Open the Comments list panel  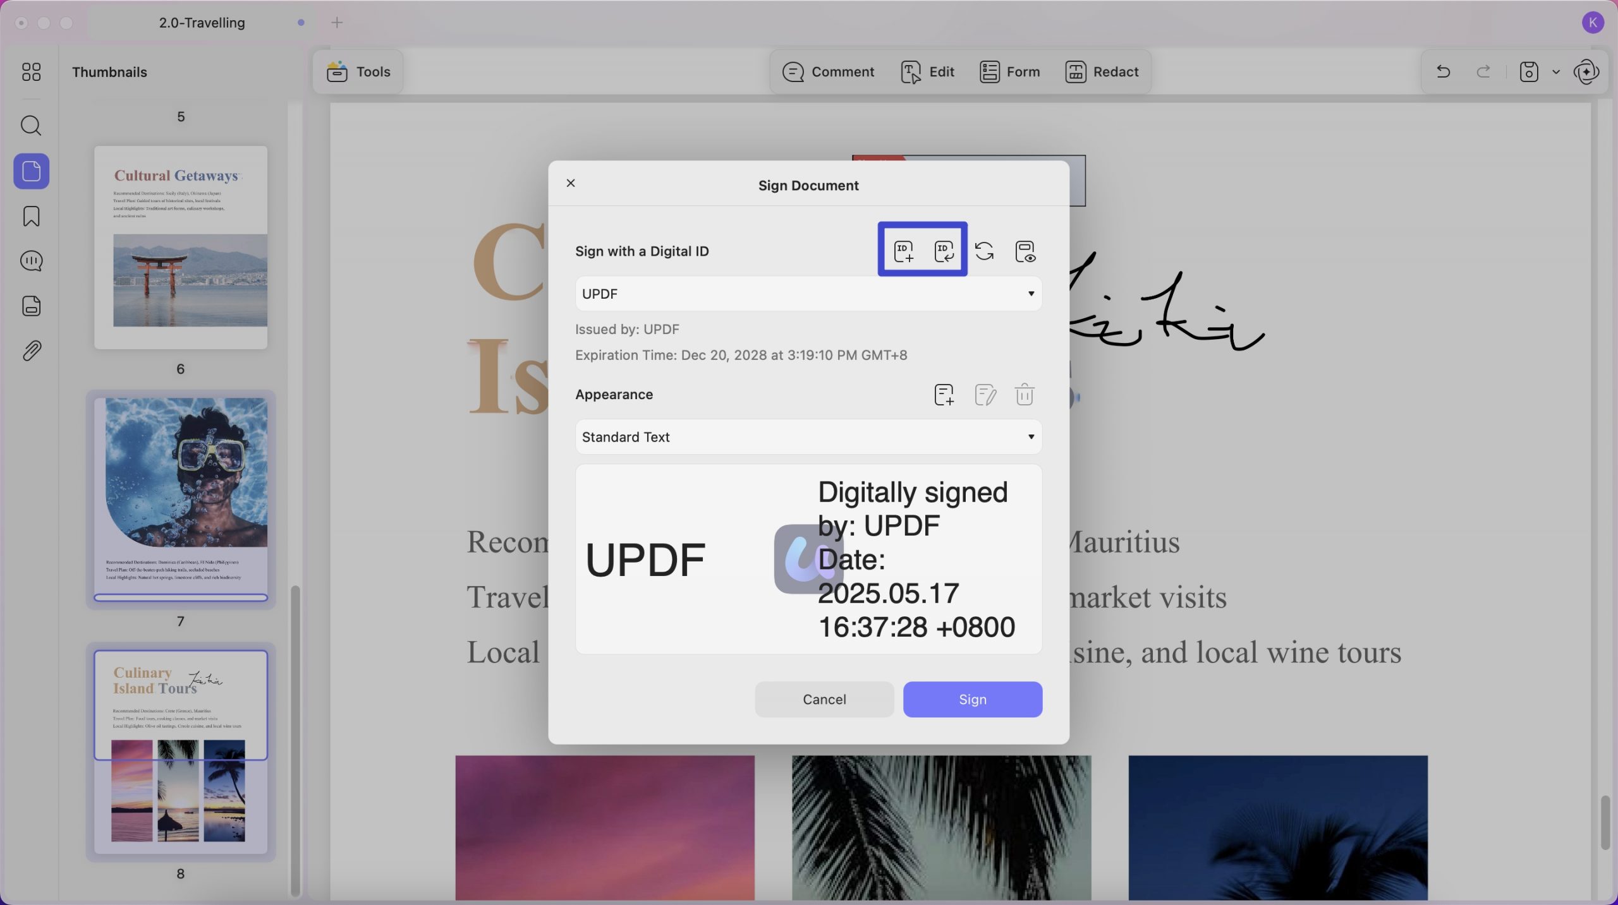point(31,261)
